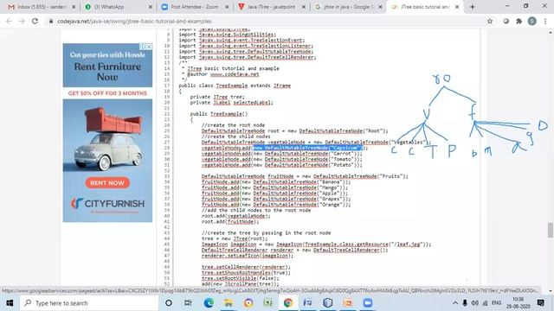The image size is (554, 311).
Task: Launch Microsoft Edge from the taskbar
Action: (209, 303)
